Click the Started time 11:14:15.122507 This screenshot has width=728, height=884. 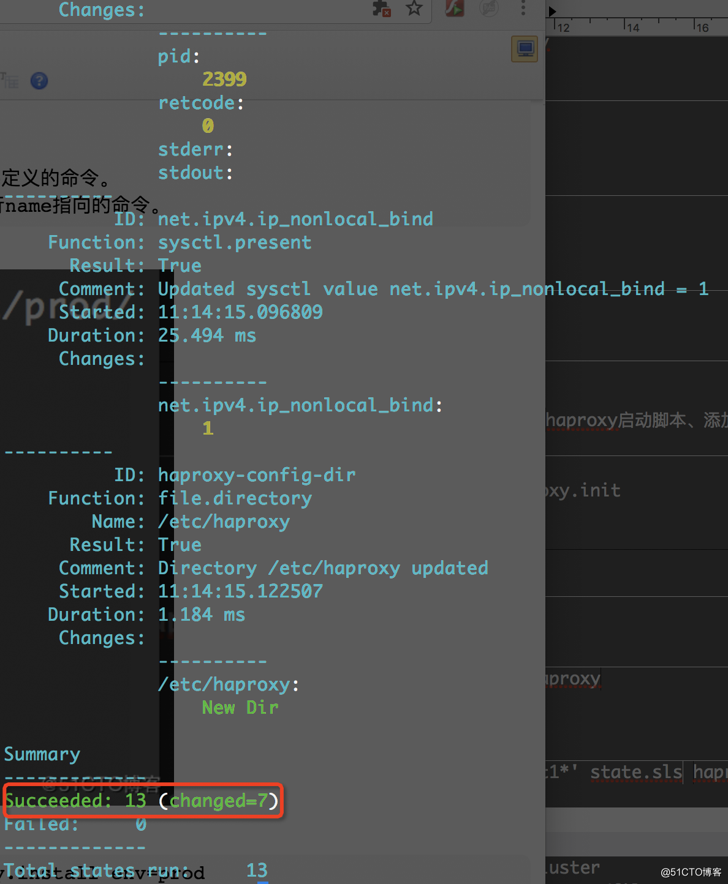pos(240,591)
